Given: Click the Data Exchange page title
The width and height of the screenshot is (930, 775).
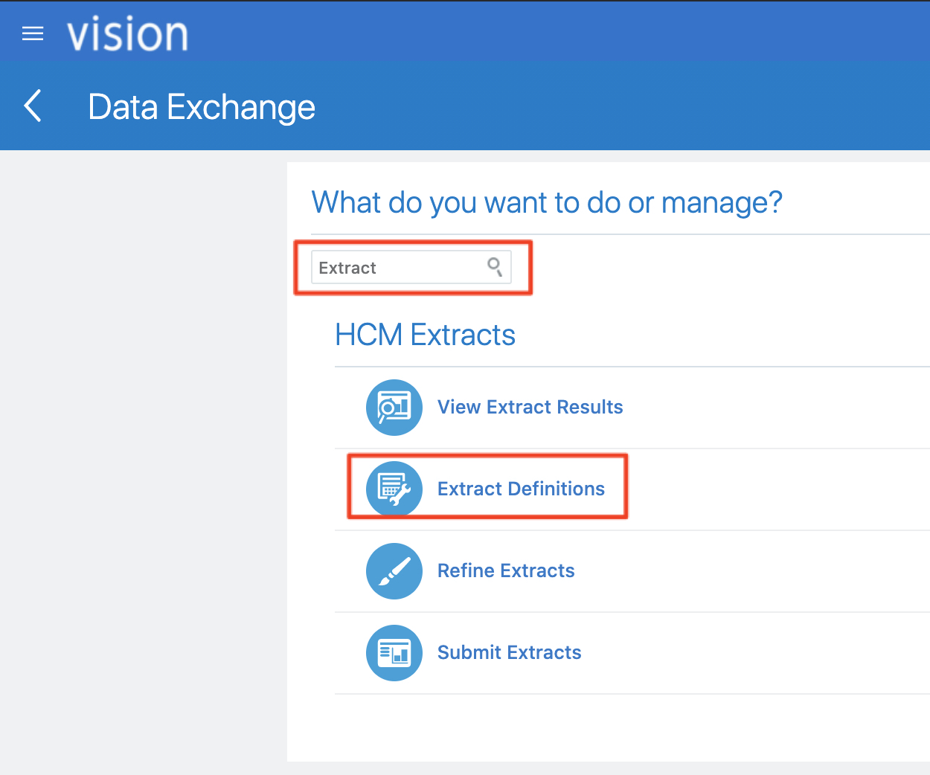Looking at the screenshot, I should pyautogui.click(x=202, y=107).
